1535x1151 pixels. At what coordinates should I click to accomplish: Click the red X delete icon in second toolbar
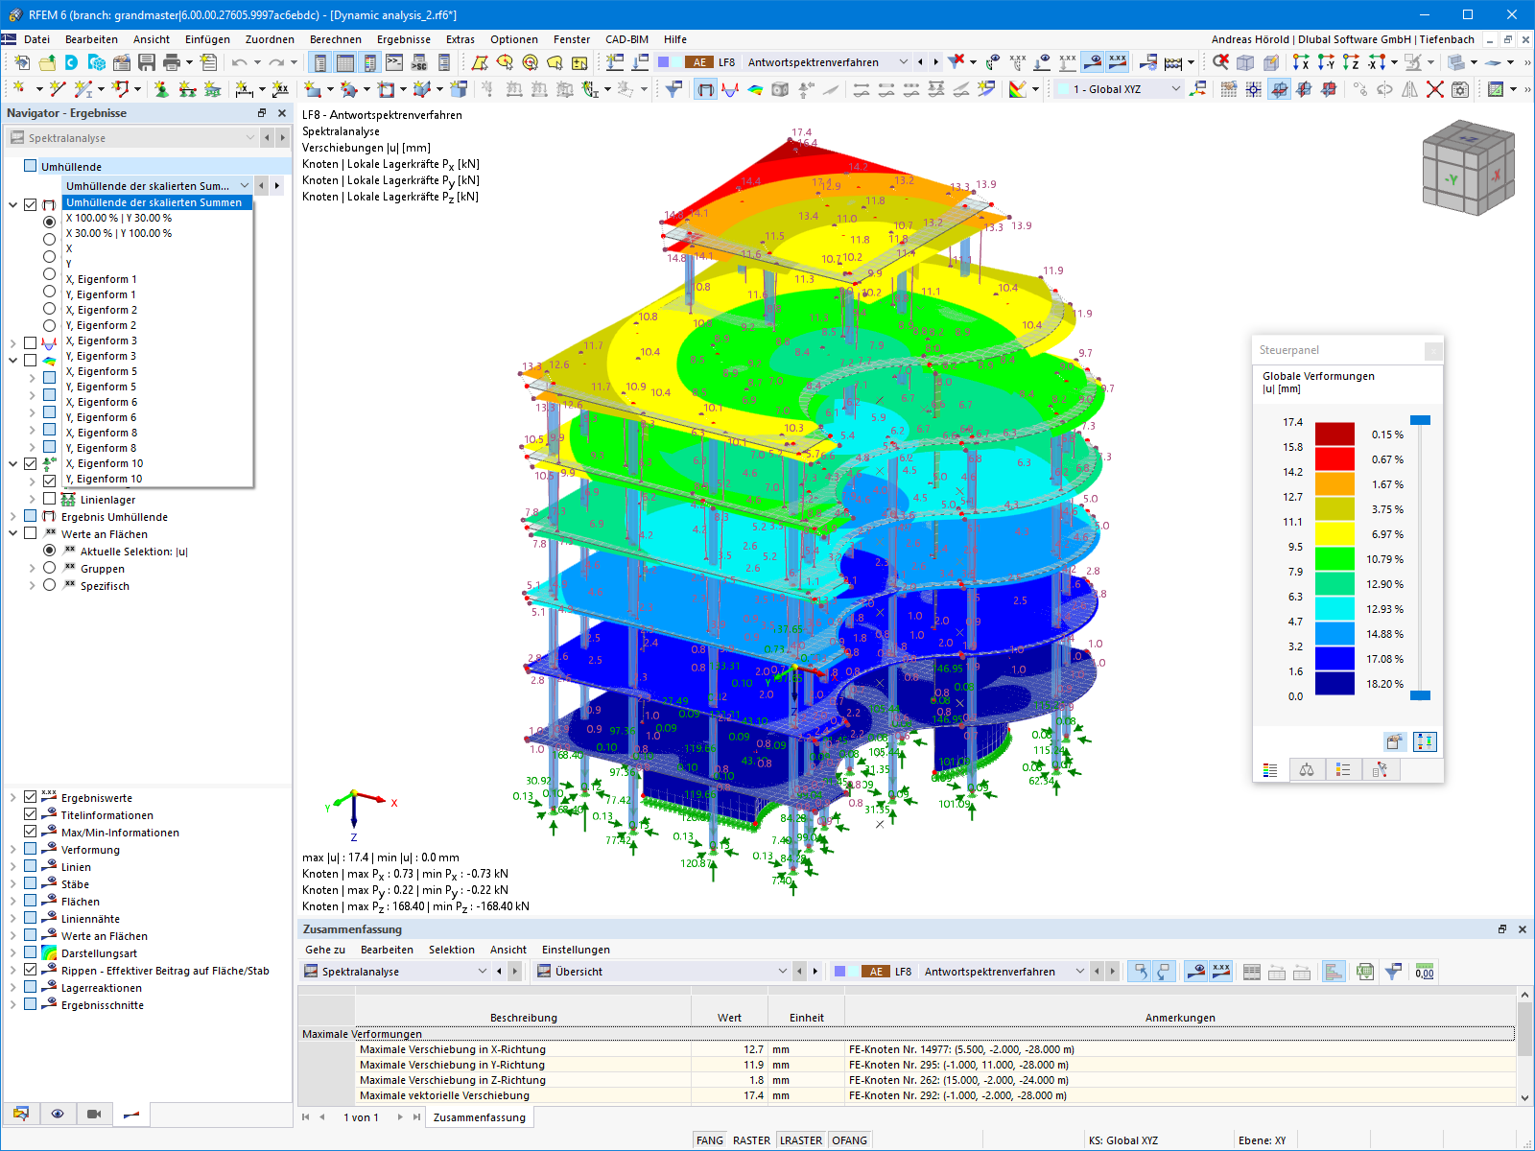(1434, 89)
